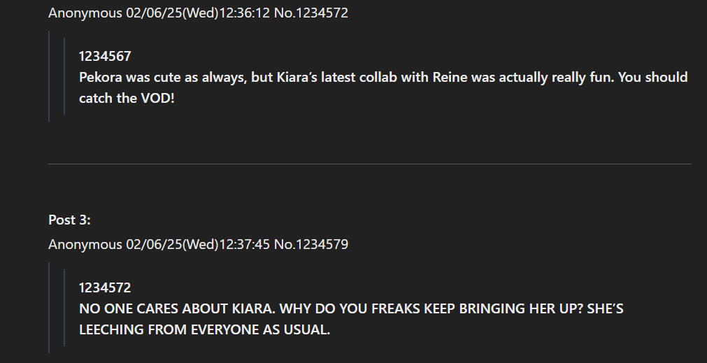Click the Anonymous name on the 12:37:45 post
The image size is (707, 363).
(x=85, y=244)
